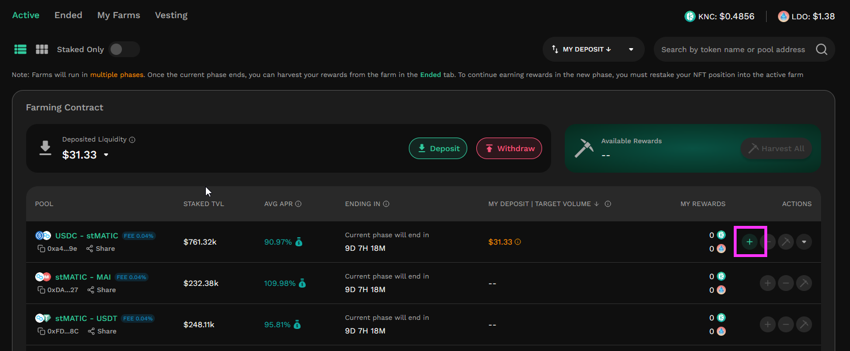Click the $248.11k staked TVL value
Image resolution: width=850 pixels, height=351 pixels.
pos(199,325)
